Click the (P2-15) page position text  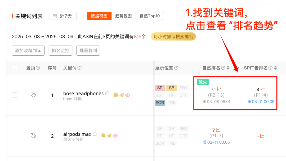[216, 95]
